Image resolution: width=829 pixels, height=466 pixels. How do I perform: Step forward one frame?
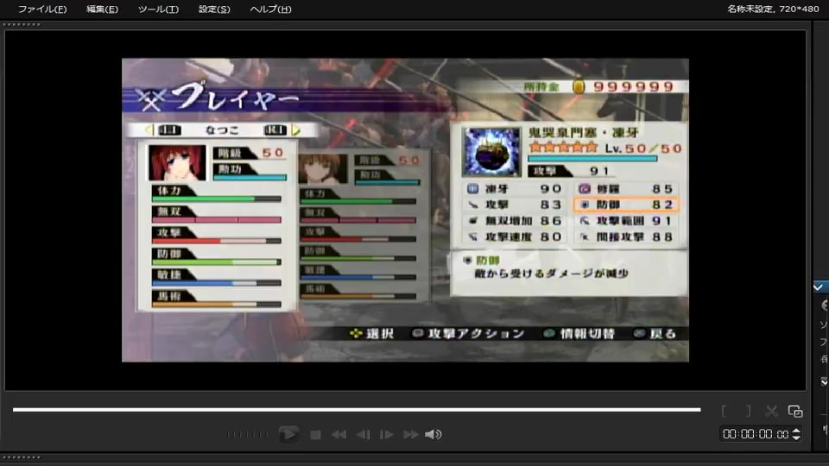387,434
